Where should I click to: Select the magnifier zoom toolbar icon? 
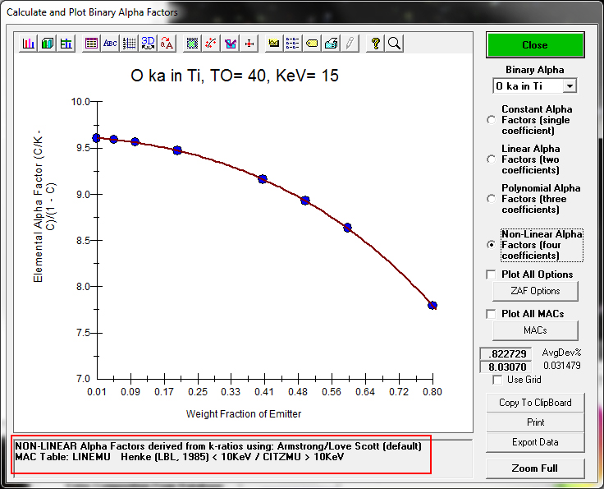coord(394,44)
